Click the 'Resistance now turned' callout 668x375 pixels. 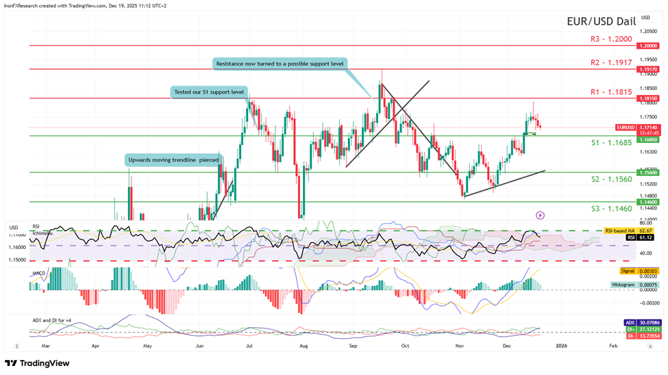(280, 64)
